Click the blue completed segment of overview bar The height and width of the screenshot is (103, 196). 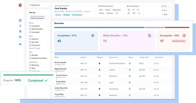(99, 27)
